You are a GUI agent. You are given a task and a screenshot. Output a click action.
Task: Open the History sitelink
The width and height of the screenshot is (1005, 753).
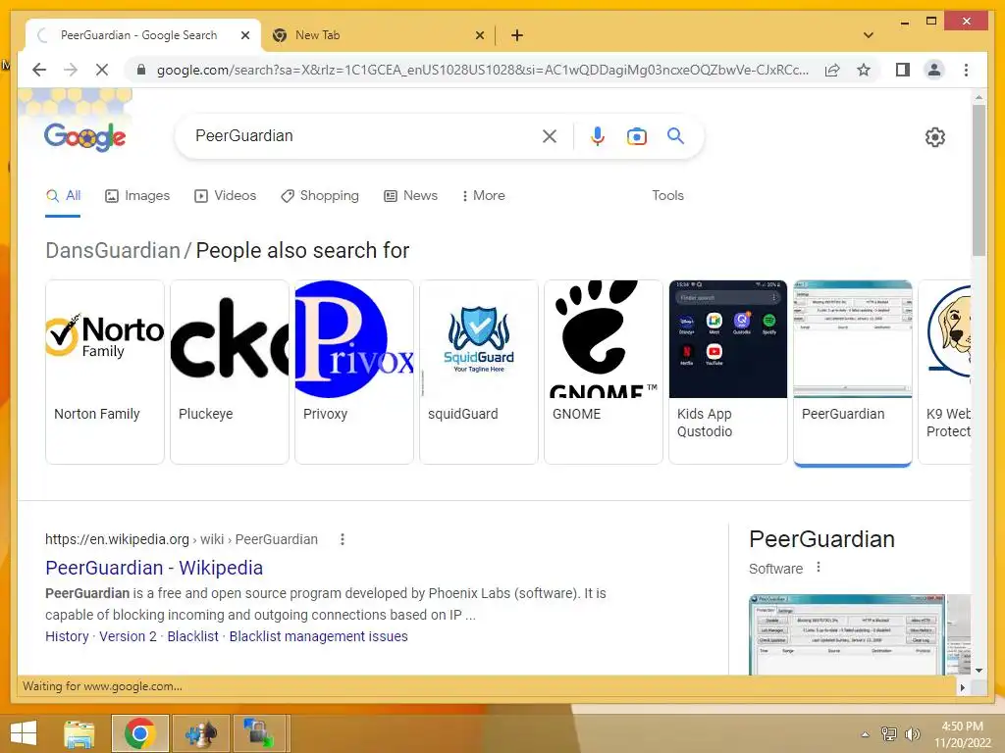67,636
